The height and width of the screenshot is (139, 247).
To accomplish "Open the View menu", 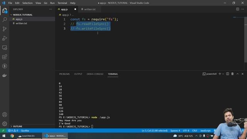I will click(x=38, y=3).
